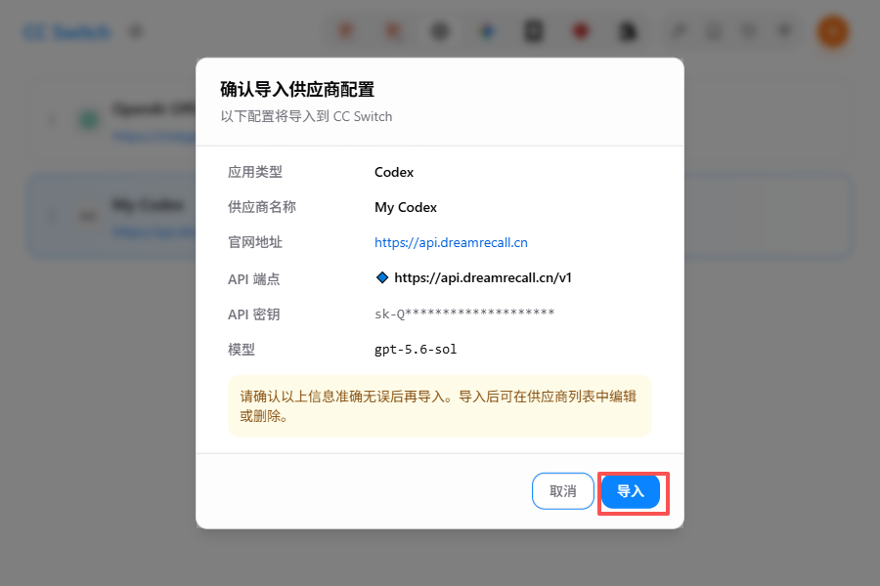This screenshot has height=586, width=880.
Task: Click the 供应商名称 label
Action: (x=261, y=207)
